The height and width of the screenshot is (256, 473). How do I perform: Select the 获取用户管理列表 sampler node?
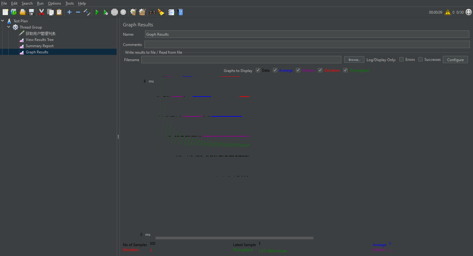[x=40, y=34]
